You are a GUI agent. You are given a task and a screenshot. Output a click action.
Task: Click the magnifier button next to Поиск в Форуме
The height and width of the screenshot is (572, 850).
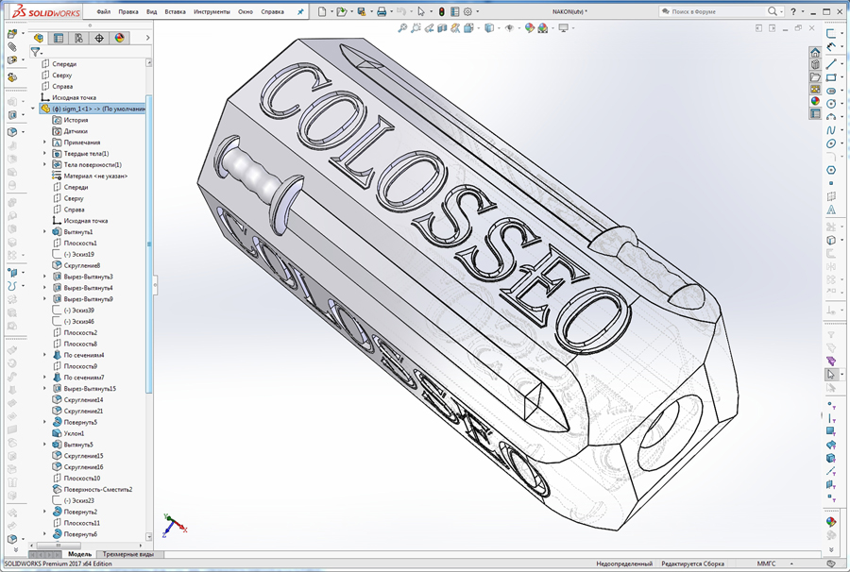click(773, 10)
